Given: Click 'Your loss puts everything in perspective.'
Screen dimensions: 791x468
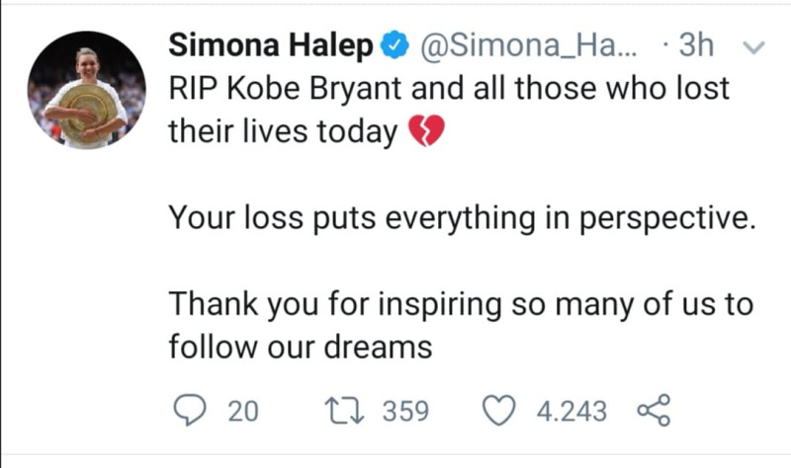Looking at the screenshot, I should coord(463,218).
